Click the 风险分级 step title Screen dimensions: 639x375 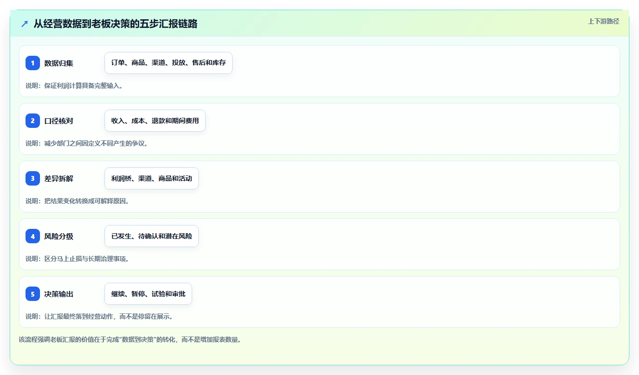click(x=59, y=236)
